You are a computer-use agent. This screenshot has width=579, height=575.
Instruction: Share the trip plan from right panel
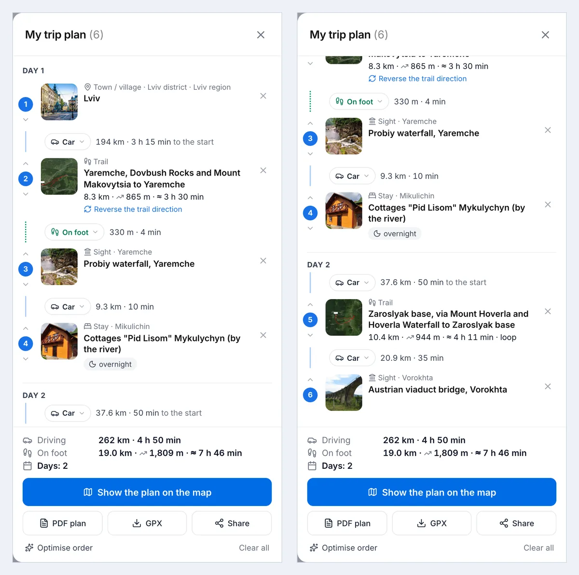click(x=516, y=523)
